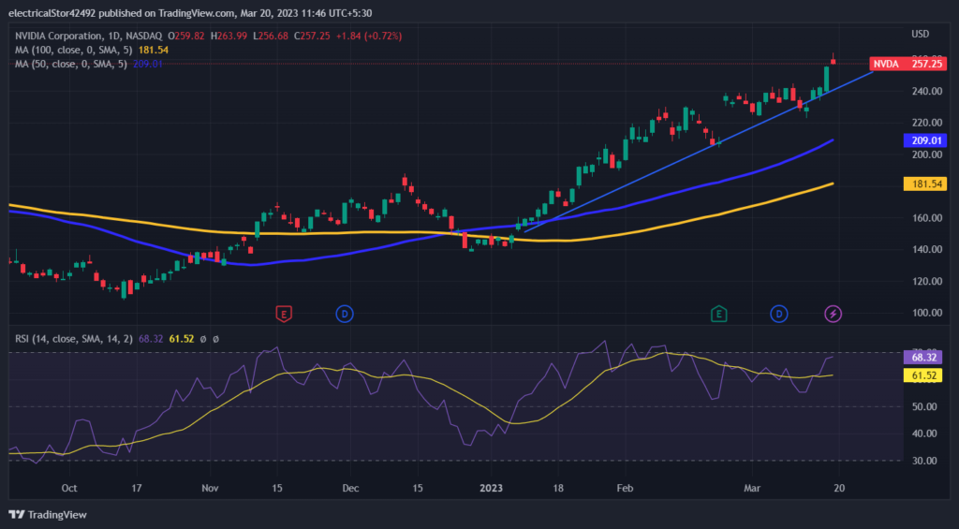Click the dividend D marker in March
959x529 pixels.
click(778, 315)
